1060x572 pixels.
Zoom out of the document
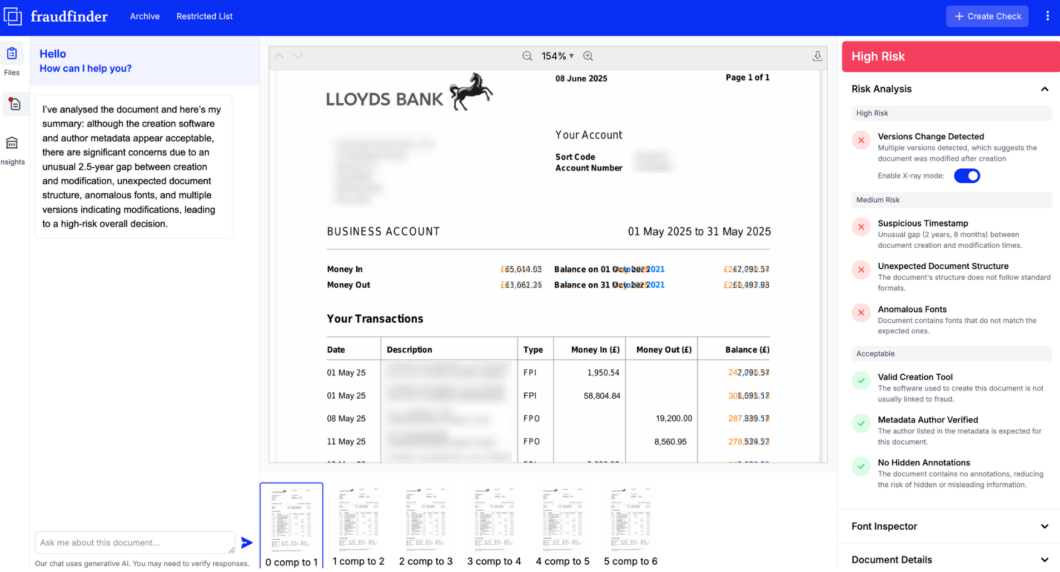point(527,56)
